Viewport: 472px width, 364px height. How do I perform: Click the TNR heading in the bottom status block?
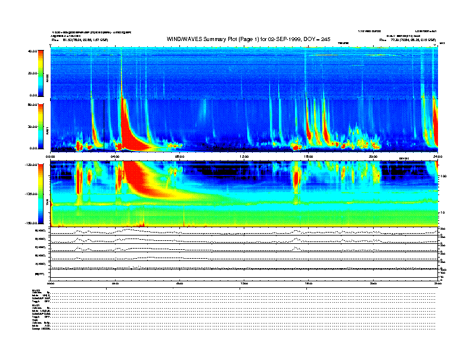(35, 320)
